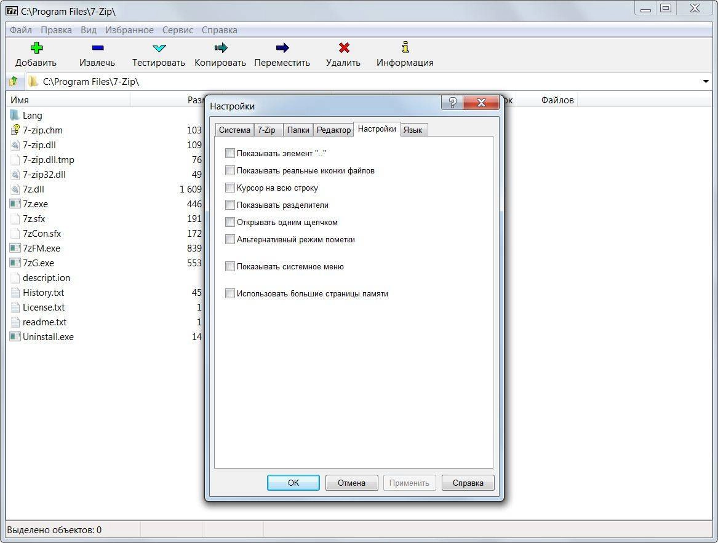The width and height of the screenshot is (718, 543).
Task: Switch to the Система tab
Action: (234, 130)
